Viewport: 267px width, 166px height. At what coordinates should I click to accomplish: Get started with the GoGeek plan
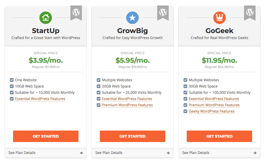[219, 136]
